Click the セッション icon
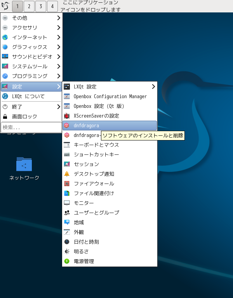The image size is (233, 298). [67, 164]
